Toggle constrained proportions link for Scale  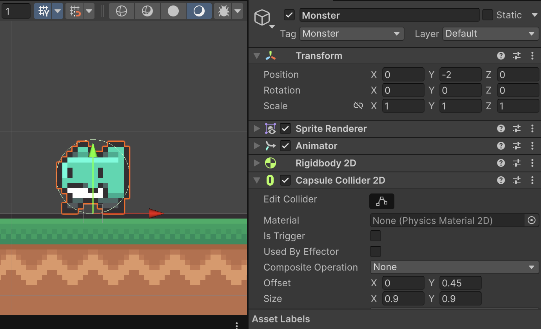tap(358, 106)
